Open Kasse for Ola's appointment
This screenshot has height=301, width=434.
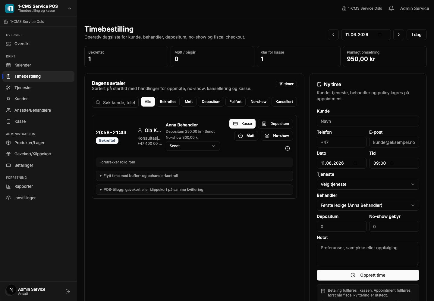click(243, 124)
